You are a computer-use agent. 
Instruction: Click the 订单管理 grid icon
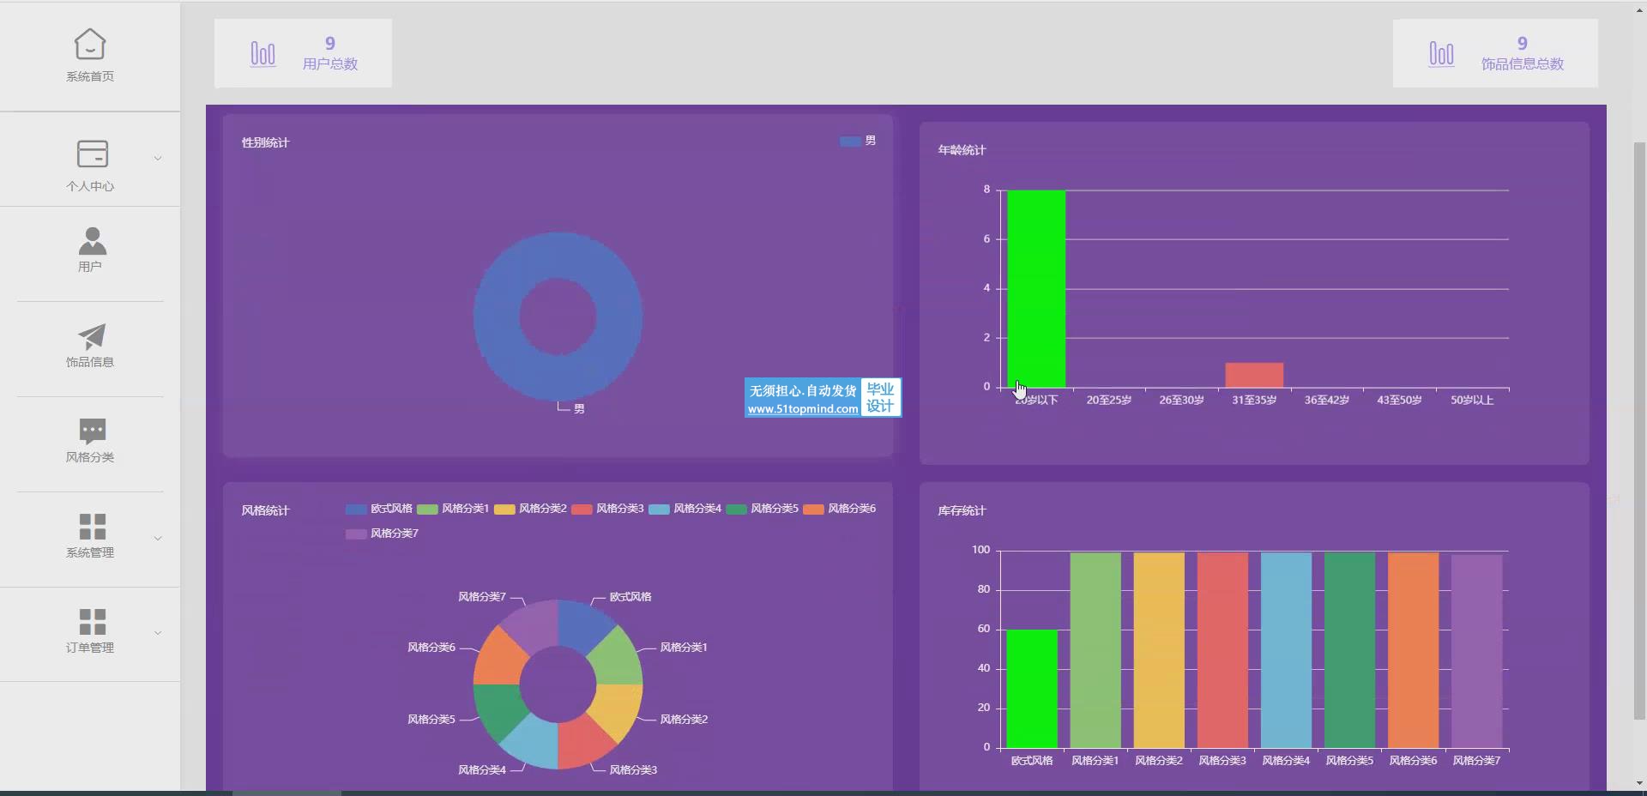pos(92,621)
